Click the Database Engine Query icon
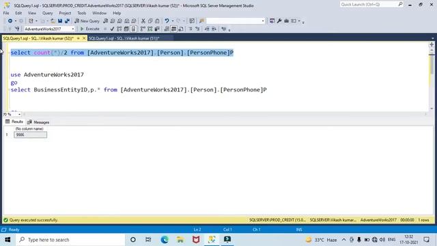437x246 pixels. (x=105, y=21)
